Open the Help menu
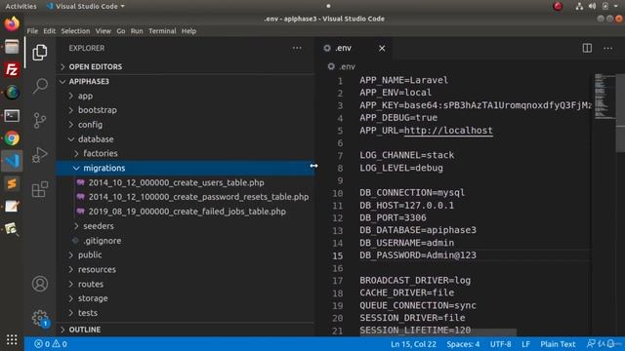The height and width of the screenshot is (351, 625). click(x=188, y=31)
